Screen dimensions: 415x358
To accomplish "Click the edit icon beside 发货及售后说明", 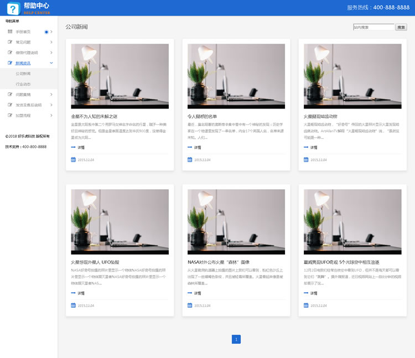I will click(10, 105).
